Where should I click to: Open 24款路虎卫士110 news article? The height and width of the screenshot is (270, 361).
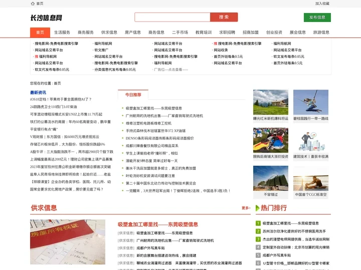pos(54,107)
